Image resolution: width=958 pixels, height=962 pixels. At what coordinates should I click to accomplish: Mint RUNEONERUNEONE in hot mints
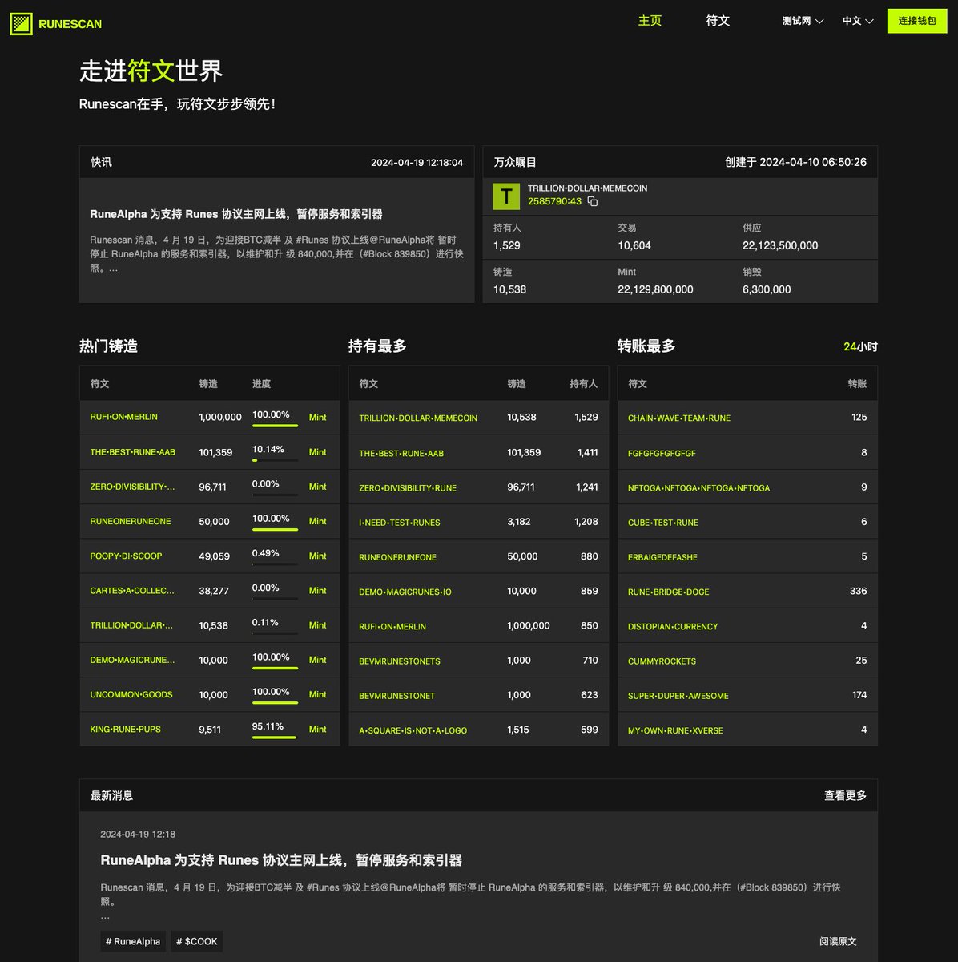(x=318, y=521)
